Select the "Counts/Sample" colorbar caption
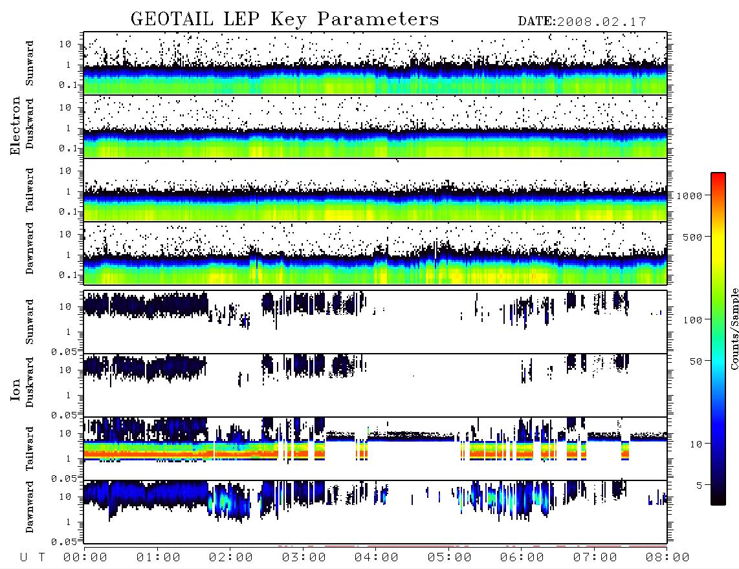 (x=734, y=328)
